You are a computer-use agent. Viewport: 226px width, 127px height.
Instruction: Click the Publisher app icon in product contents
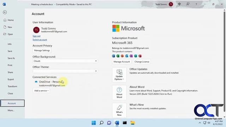click(136, 56)
